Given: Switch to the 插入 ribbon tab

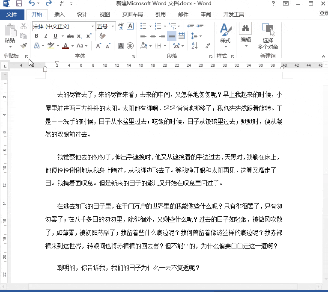Looking at the screenshot, I should tap(60, 15).
